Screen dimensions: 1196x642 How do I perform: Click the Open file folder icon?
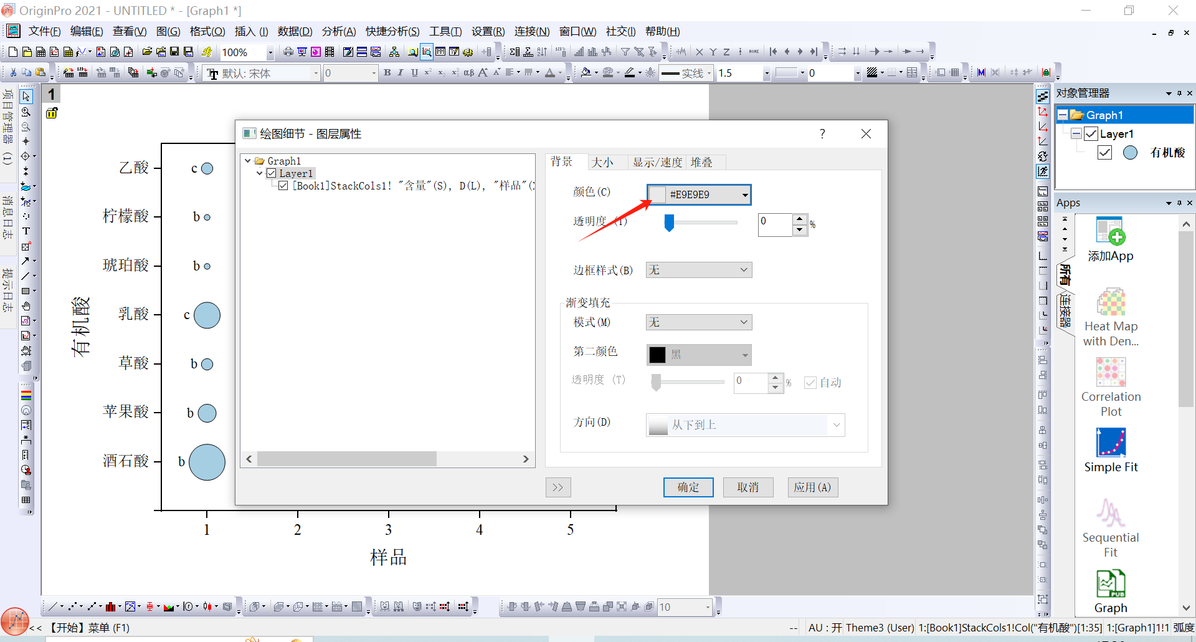pyautogui.click(x=147, y=52)
